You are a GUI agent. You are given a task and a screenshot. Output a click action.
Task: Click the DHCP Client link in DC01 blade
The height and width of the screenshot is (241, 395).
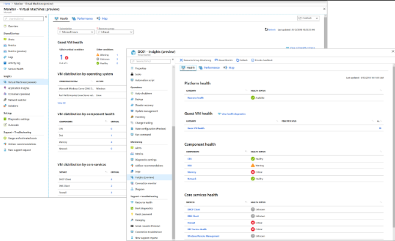pos(193,210)
